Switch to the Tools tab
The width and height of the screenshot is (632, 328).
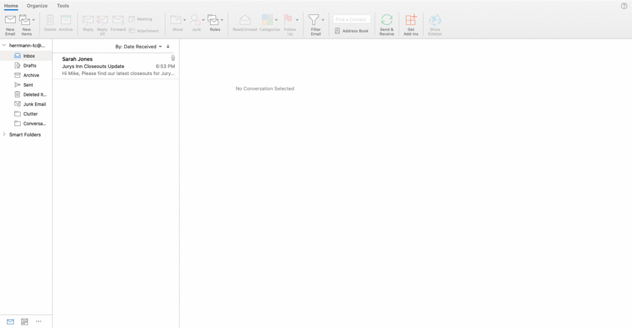pos(63,6)
